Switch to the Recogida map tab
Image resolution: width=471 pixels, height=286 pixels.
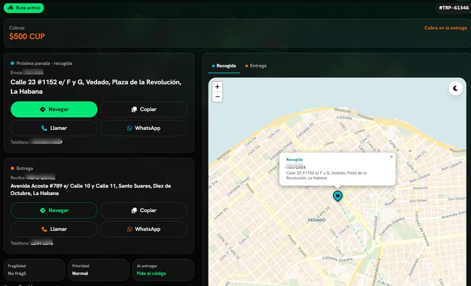(x=224, y=66)
